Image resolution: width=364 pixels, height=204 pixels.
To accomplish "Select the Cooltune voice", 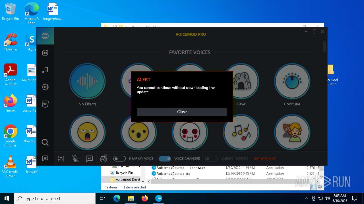I will [292, 81].
